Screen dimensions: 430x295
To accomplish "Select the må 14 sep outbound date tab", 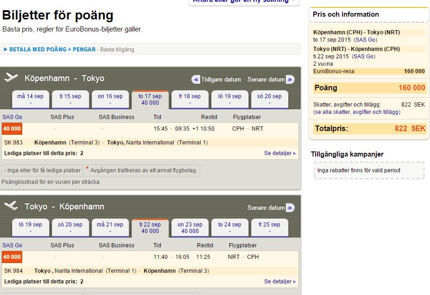I will tap(31, 100).
